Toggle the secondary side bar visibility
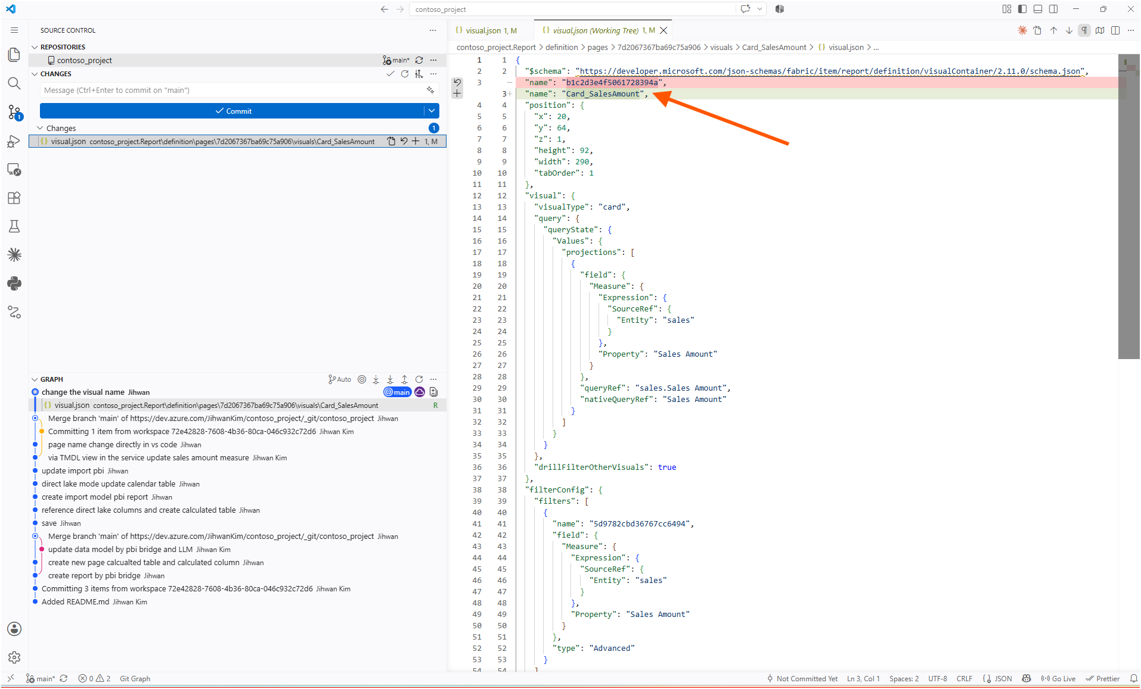The image size is (1141, 689). click(x=1053, y=9)
